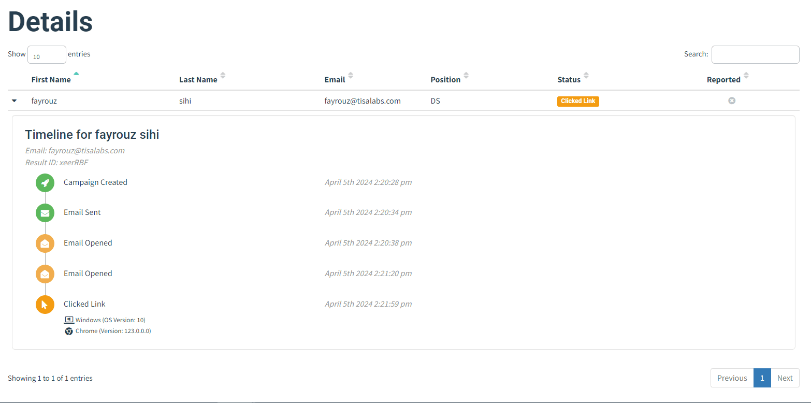Select the first Email Opened icon
Image resolution: width=811 pixels, height=403 pixels.
point(45,243)
